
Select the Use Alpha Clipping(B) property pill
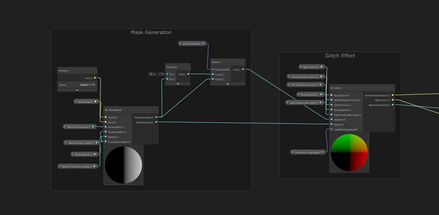click(x=308, y=152)
